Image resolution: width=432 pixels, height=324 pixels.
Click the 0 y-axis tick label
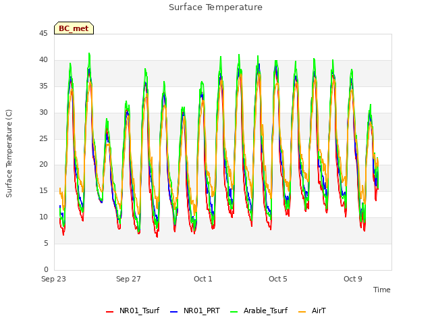pos(46,269)
